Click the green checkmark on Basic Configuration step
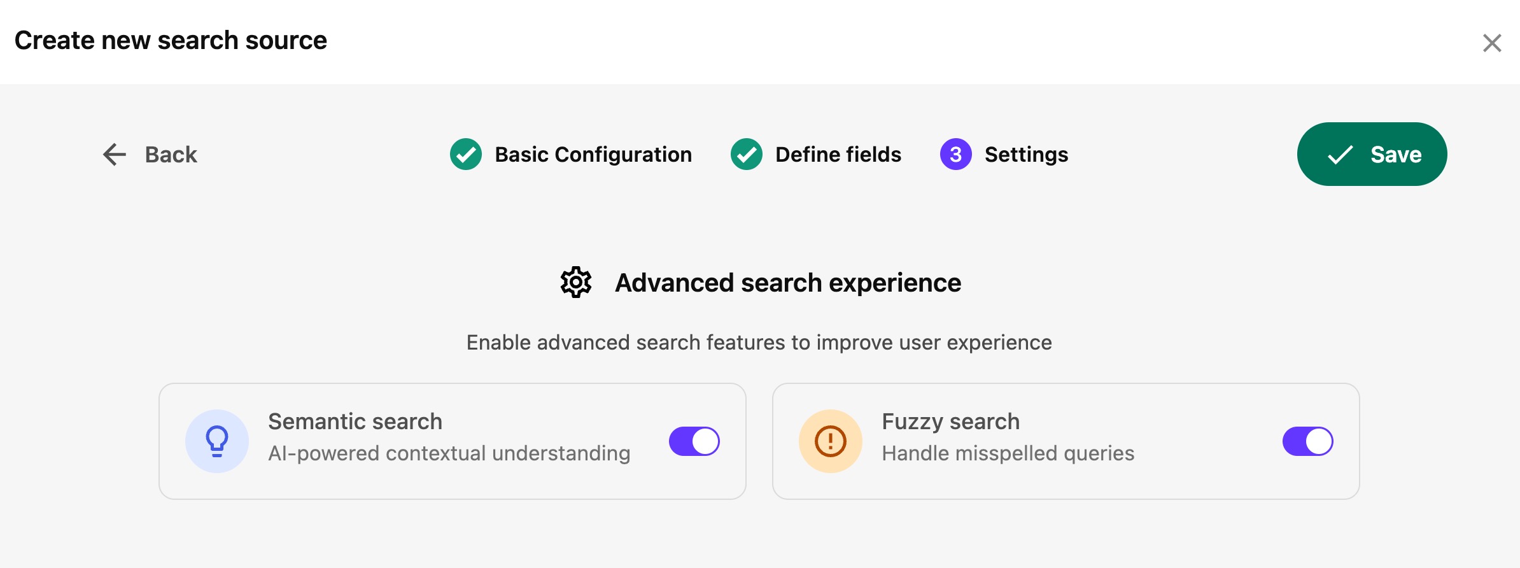Viewport: 1520px width, 568px height. pos(465,154)
